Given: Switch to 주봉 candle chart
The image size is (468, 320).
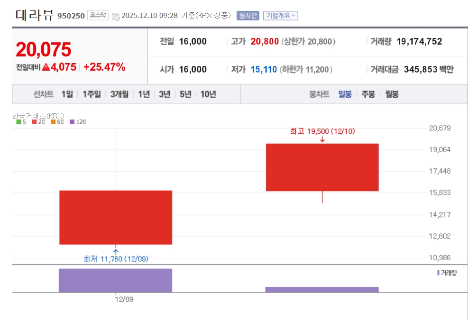Looking at the screenshot, I should tap(368, 94).
